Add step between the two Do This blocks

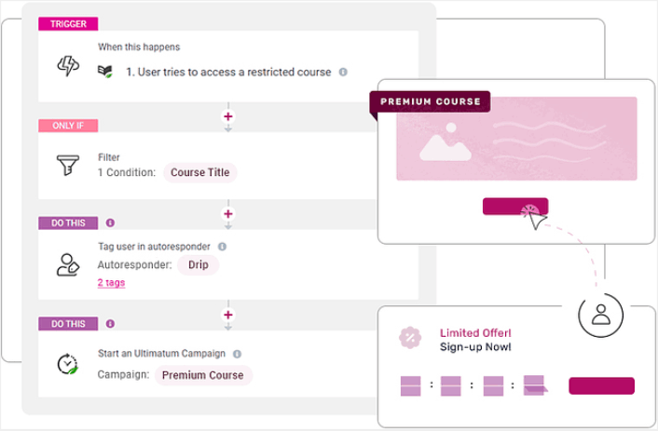tap(227, 316)
